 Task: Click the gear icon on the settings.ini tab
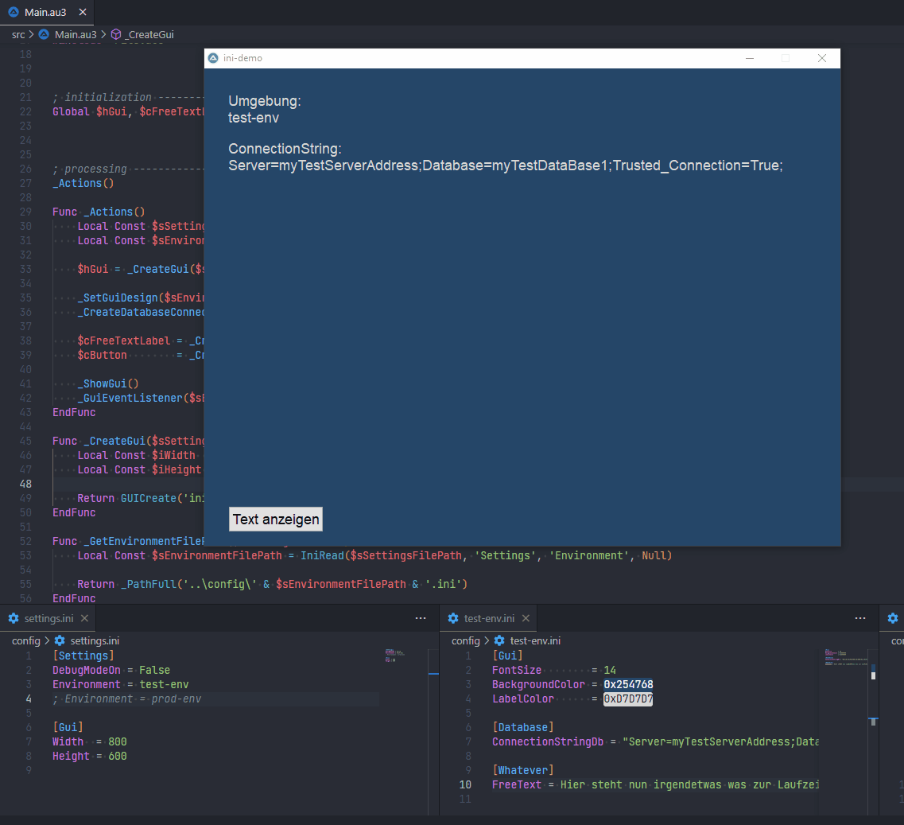[14, 618]
